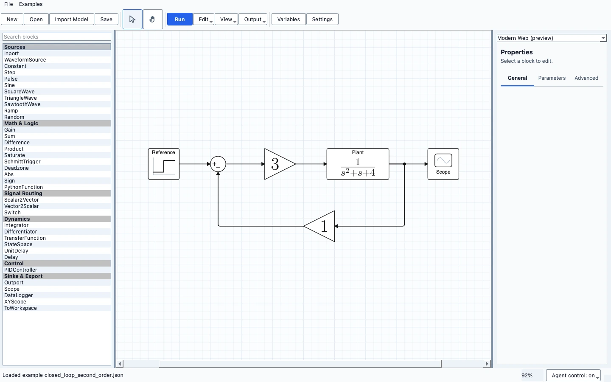Image resolution: width=611 pixels, height=382 pixels.
Task: Click the New button
Action: pos(12,20)
